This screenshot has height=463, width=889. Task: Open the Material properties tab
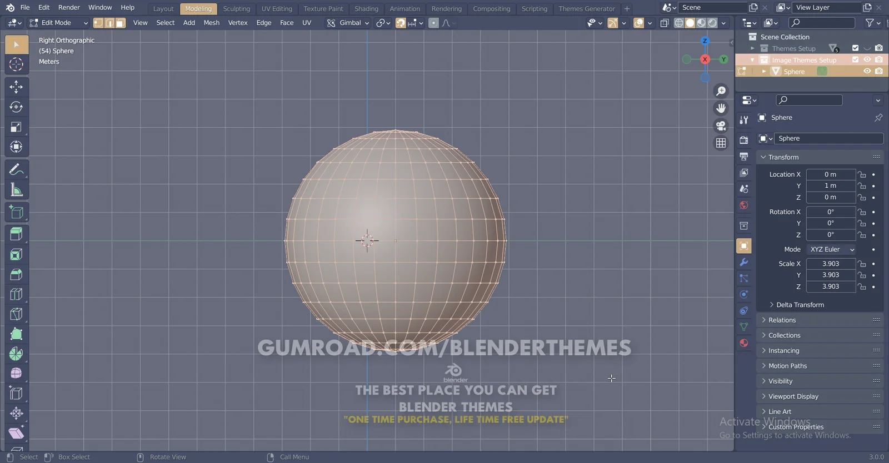coord(744,343)
